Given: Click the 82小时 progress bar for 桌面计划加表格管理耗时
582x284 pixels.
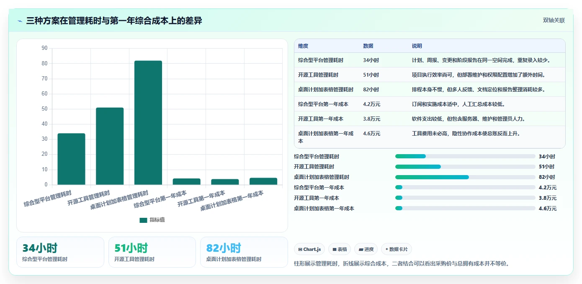Looking at the screenshot, I should (x=465, y=177).
